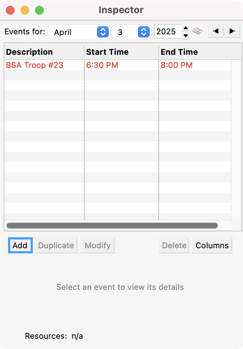Click the Delete button

click(x=174, y=245)
